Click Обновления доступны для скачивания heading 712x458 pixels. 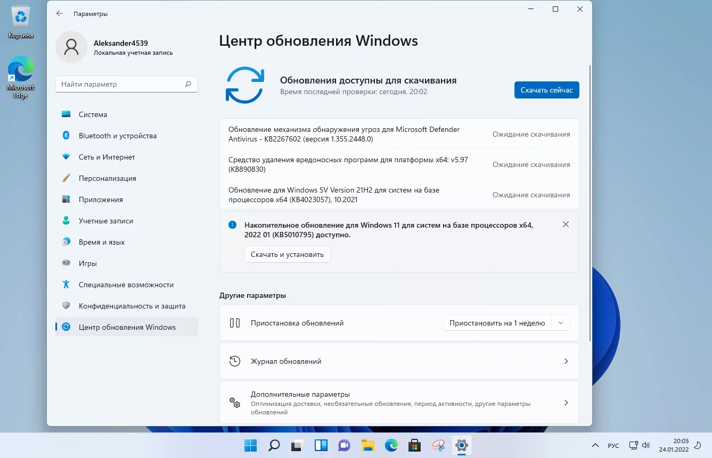coord(369,80)
